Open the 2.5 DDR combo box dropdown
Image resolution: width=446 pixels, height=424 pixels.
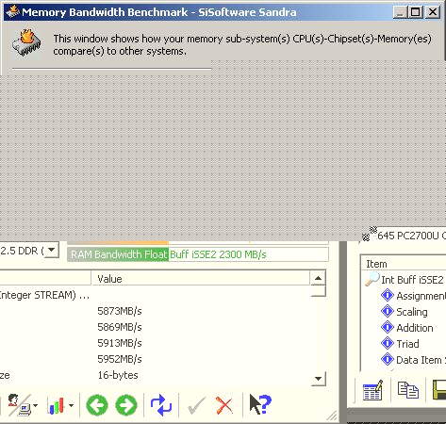51,251
